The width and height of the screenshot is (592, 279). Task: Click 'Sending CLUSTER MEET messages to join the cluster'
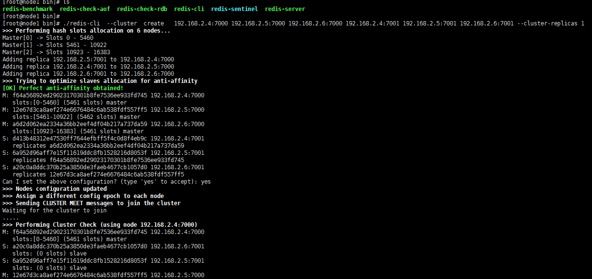click(x=92, y=203)
